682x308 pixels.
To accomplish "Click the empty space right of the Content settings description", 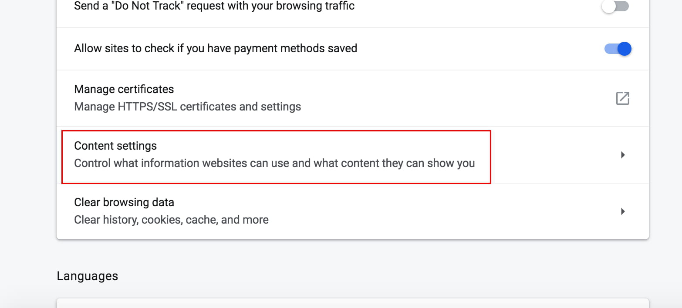I will coord(549,164).
